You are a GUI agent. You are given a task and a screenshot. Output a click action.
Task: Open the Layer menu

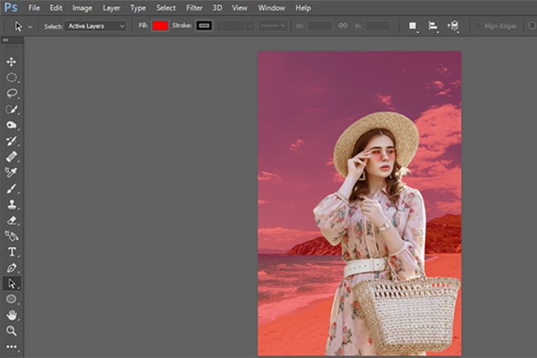pos(112,8)
